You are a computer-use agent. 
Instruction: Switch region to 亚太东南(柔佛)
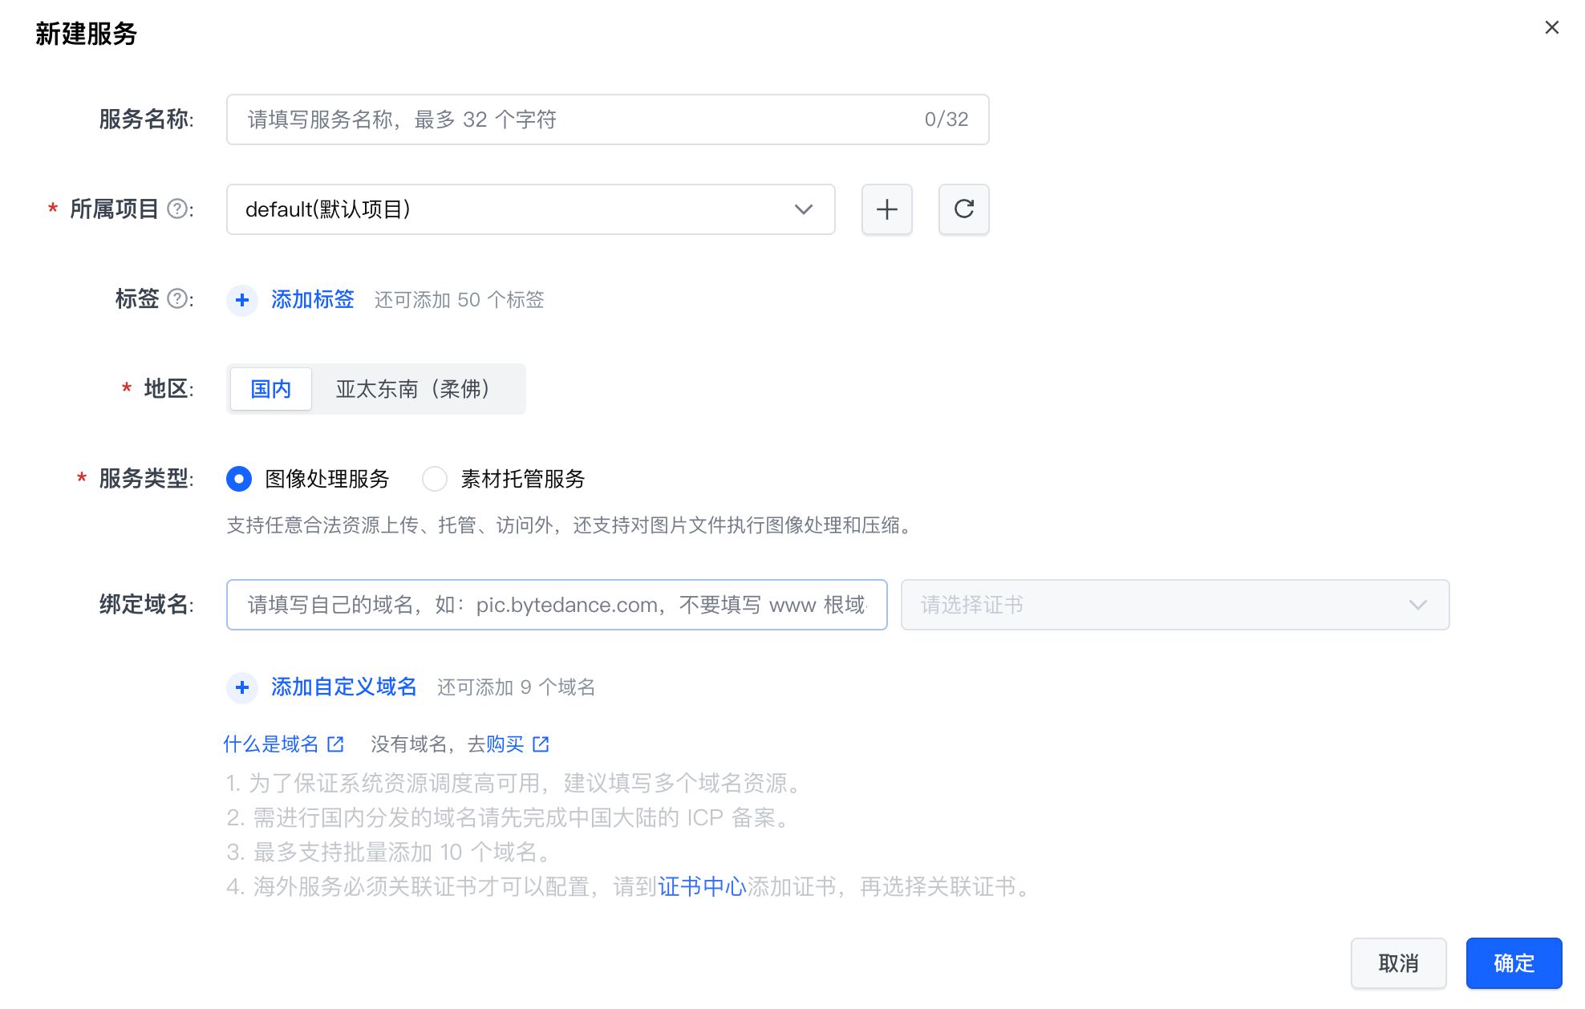point(413,389)
